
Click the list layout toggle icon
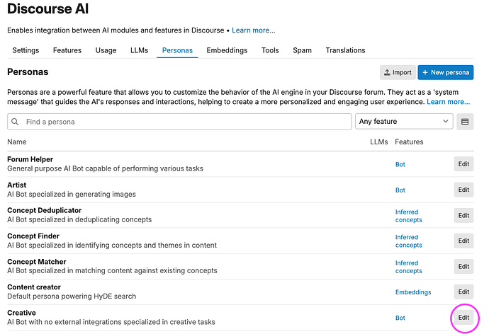[x=465, y=122]
